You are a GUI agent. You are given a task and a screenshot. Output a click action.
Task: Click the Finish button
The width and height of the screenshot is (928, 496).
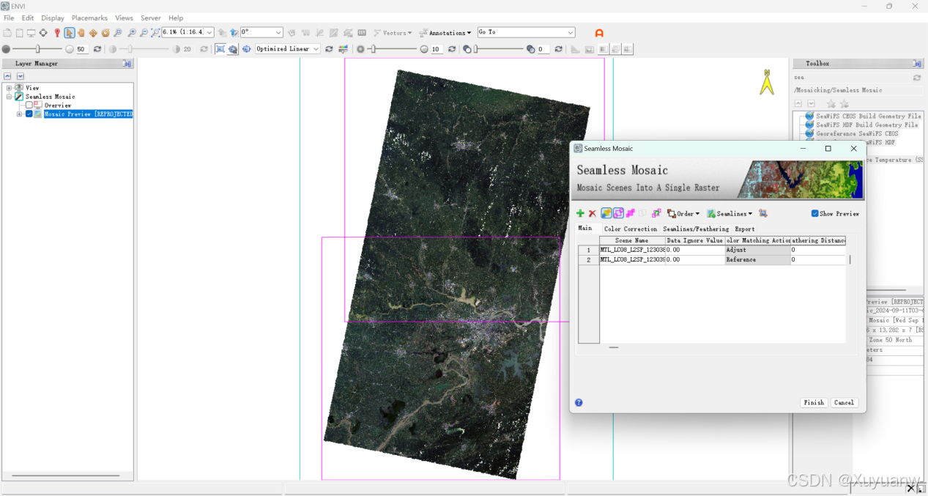click(x=814, y=402)
